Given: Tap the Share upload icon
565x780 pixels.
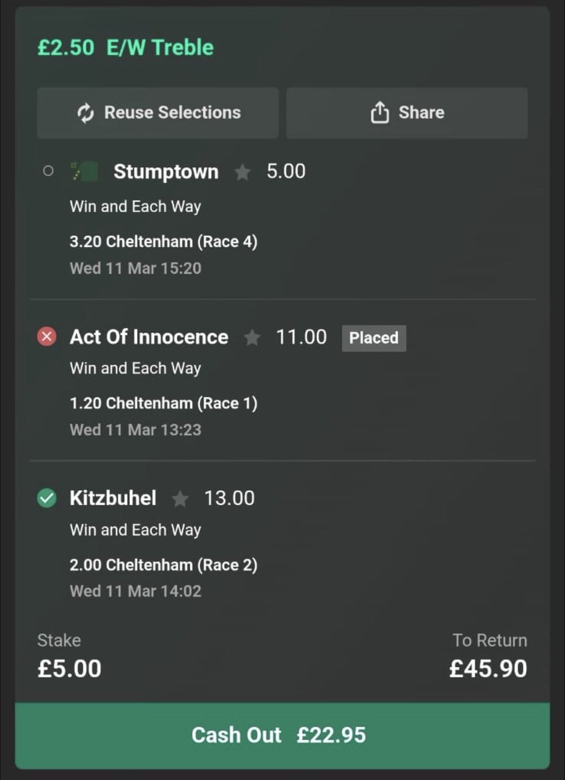Looking at the screenshot, I should tap(379, 113).
